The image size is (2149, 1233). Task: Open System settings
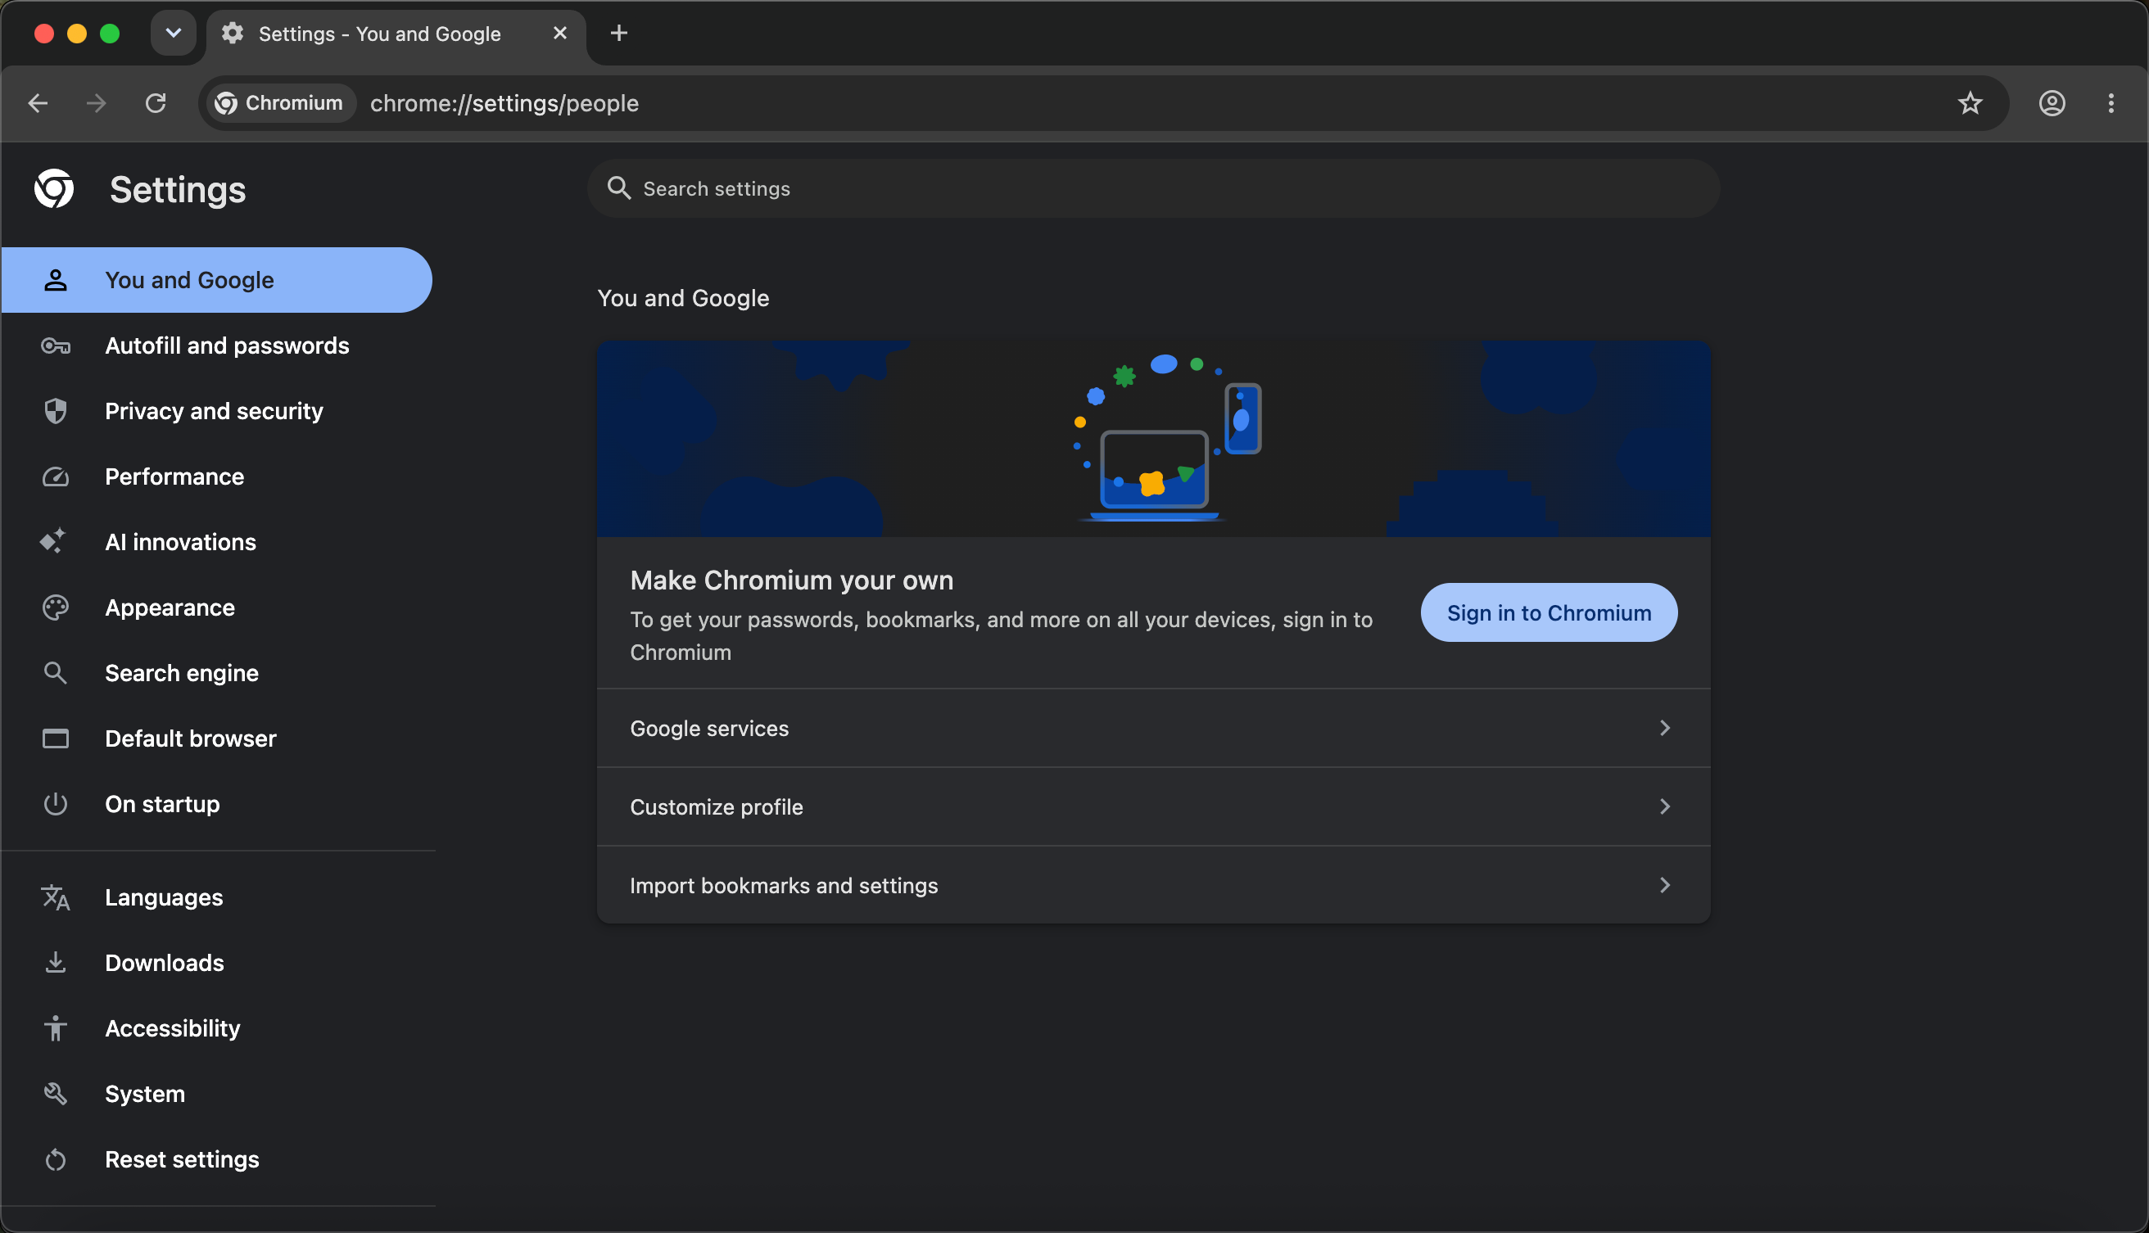point(217,1093)
